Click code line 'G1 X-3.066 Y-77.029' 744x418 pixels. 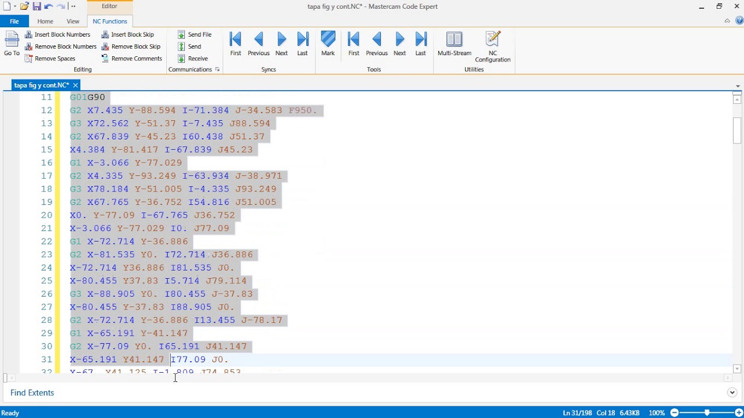pos(126,163)
